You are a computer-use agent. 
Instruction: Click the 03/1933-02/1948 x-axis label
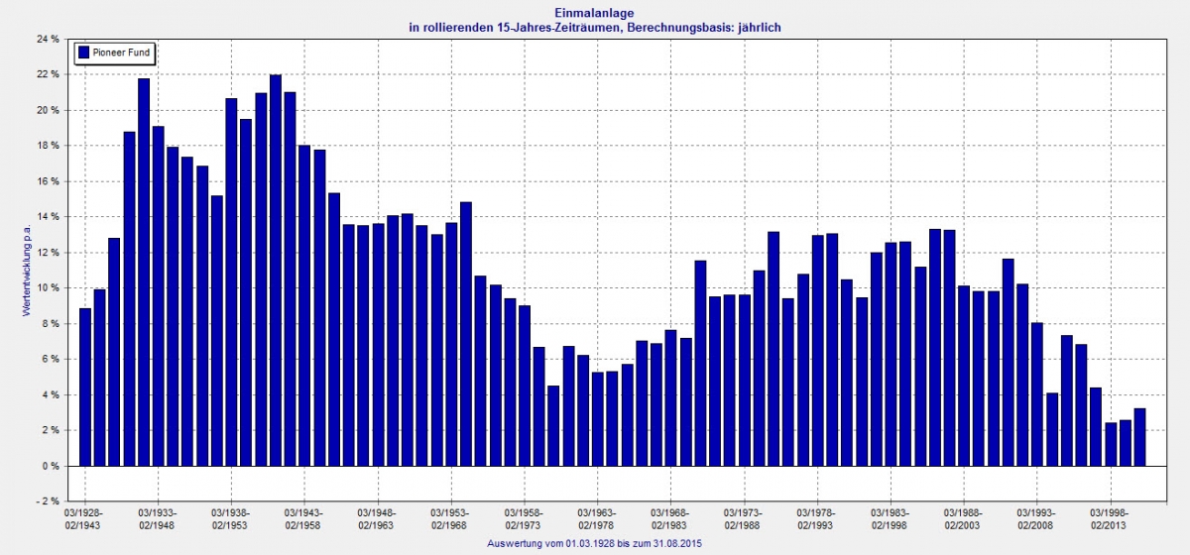pyautogui.click(x=159, y=518)
